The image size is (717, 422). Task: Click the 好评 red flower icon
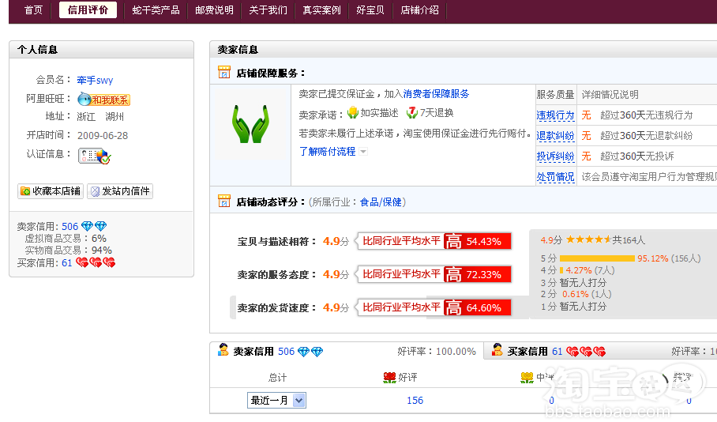point(389,378)
